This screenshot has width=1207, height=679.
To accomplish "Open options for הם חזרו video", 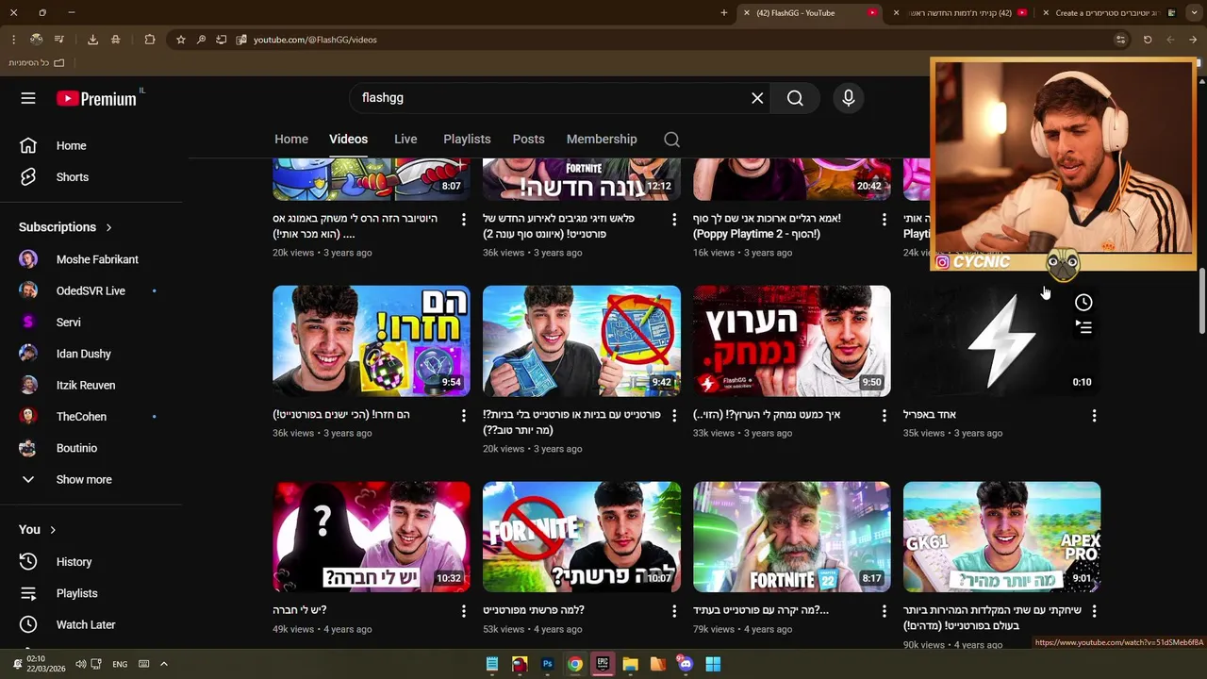I will click(x=463, y=416).
